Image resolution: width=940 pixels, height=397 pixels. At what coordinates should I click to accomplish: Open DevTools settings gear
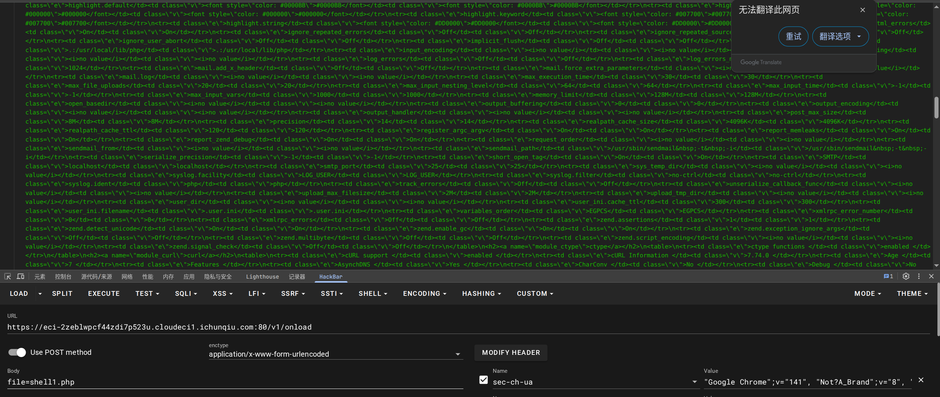coord(906,276)
